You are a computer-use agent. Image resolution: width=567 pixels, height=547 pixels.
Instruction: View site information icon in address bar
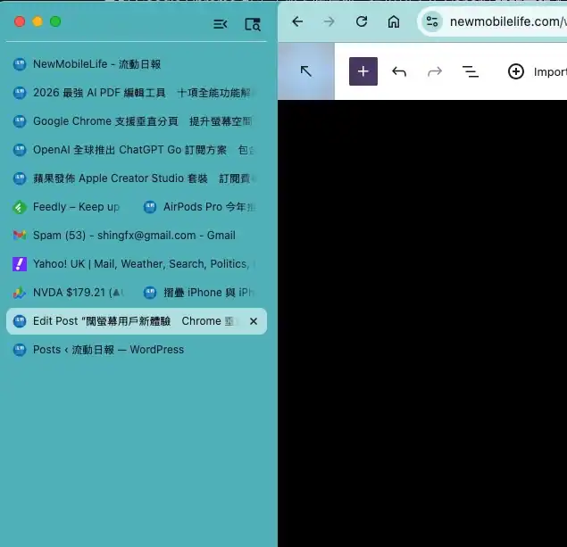432,21
